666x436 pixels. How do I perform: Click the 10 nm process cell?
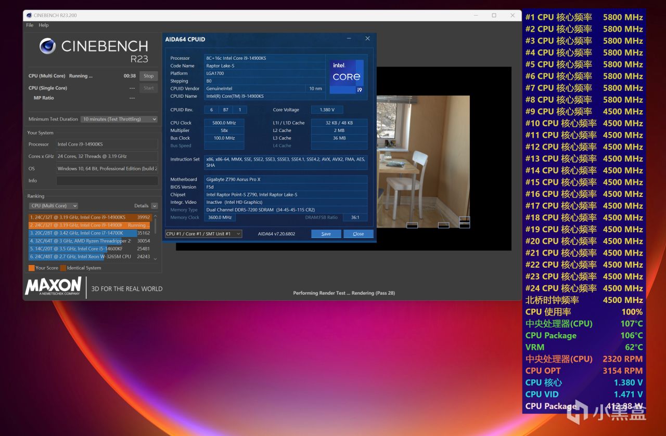315,88
